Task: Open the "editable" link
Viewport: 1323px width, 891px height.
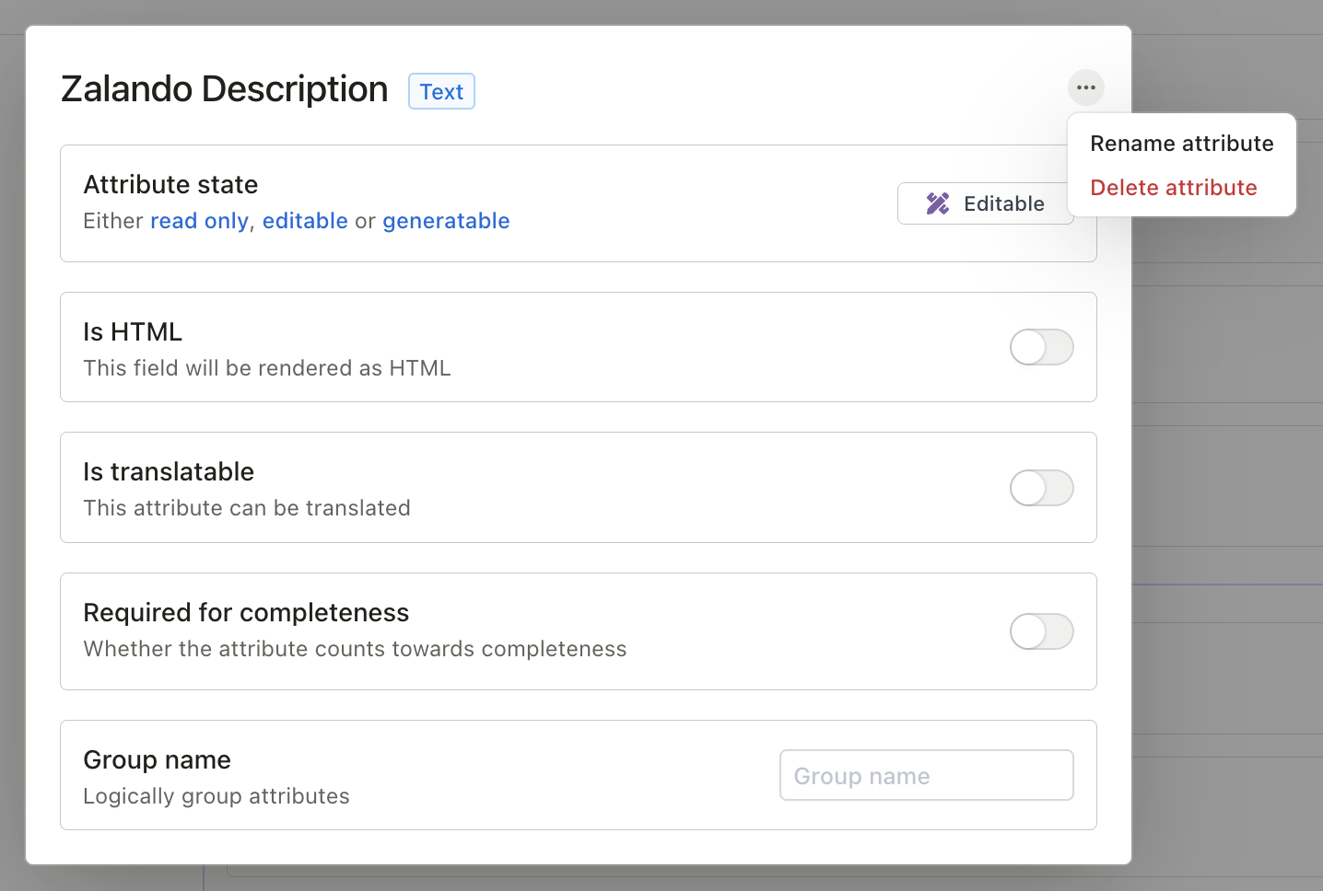Action: point(305,221)
